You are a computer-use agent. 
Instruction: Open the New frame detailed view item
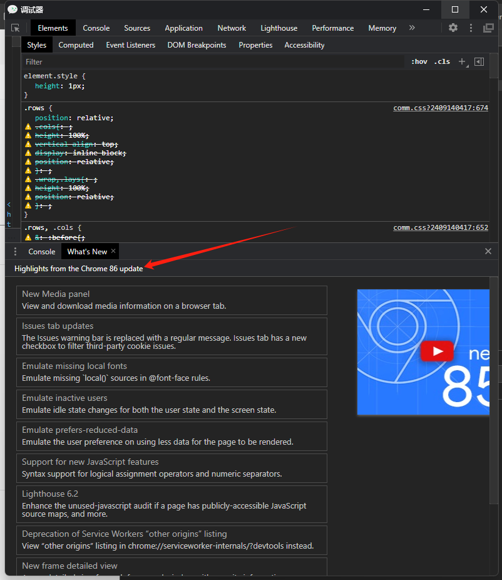click(x=172, y=567)
